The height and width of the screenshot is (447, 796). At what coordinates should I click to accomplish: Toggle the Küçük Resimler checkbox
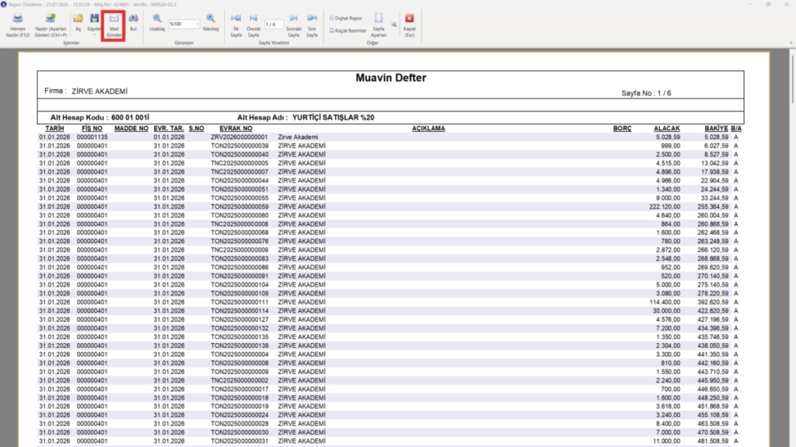[331, 30]
